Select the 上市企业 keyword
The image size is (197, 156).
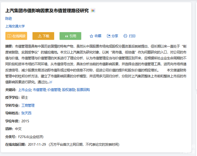click(24, 90)
